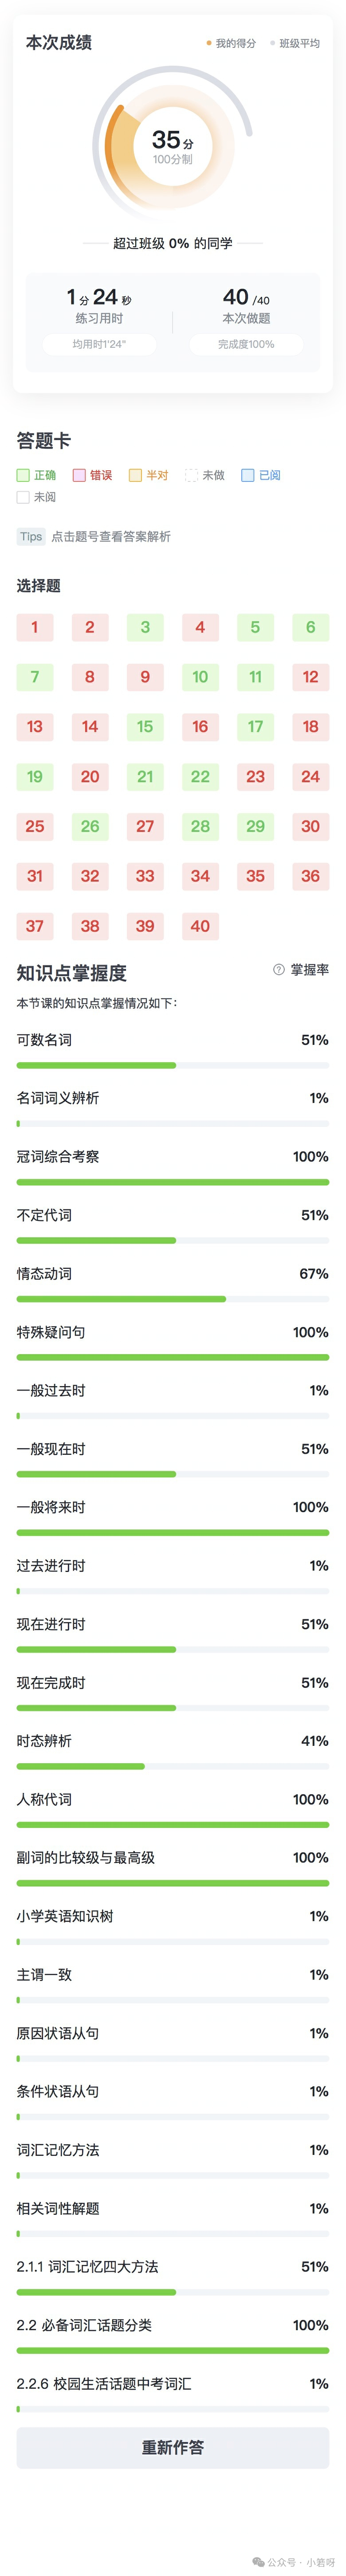Open question number 3 analysis
This screenshot has width=346, height=2576.
[x=145, y=627]
